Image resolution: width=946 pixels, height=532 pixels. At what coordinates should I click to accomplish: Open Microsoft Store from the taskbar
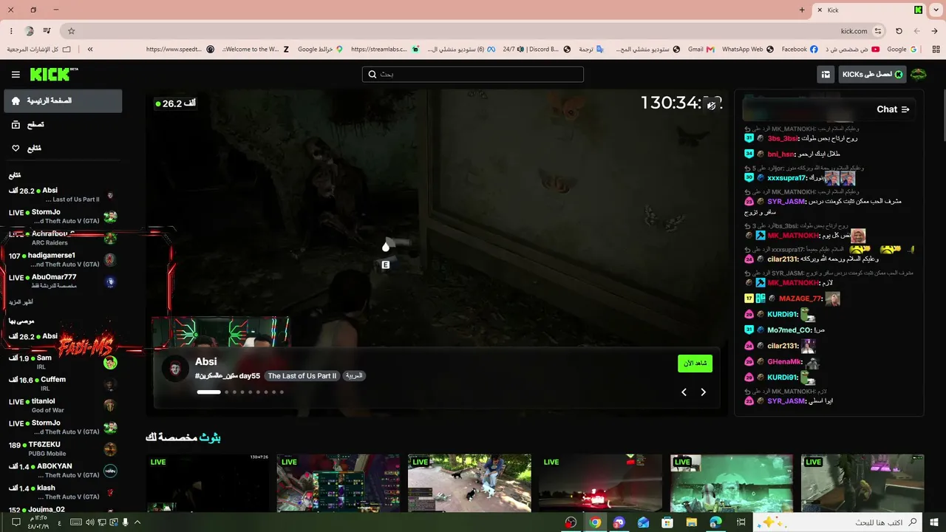[x=667, y=522]
